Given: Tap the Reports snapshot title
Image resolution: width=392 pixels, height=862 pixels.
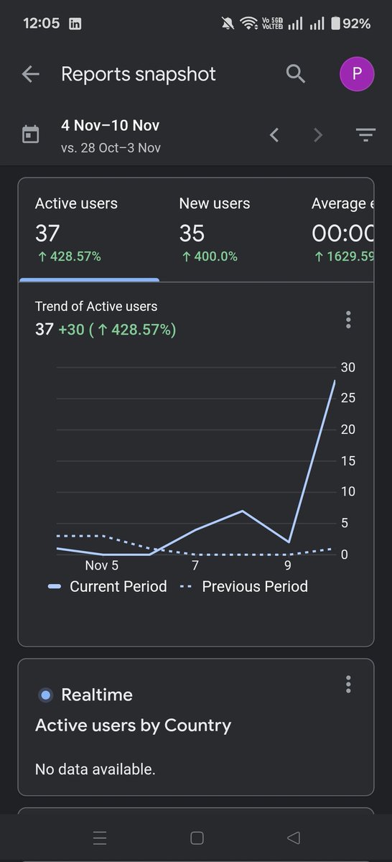Looking at the screenshot, I should pos(139,74).
